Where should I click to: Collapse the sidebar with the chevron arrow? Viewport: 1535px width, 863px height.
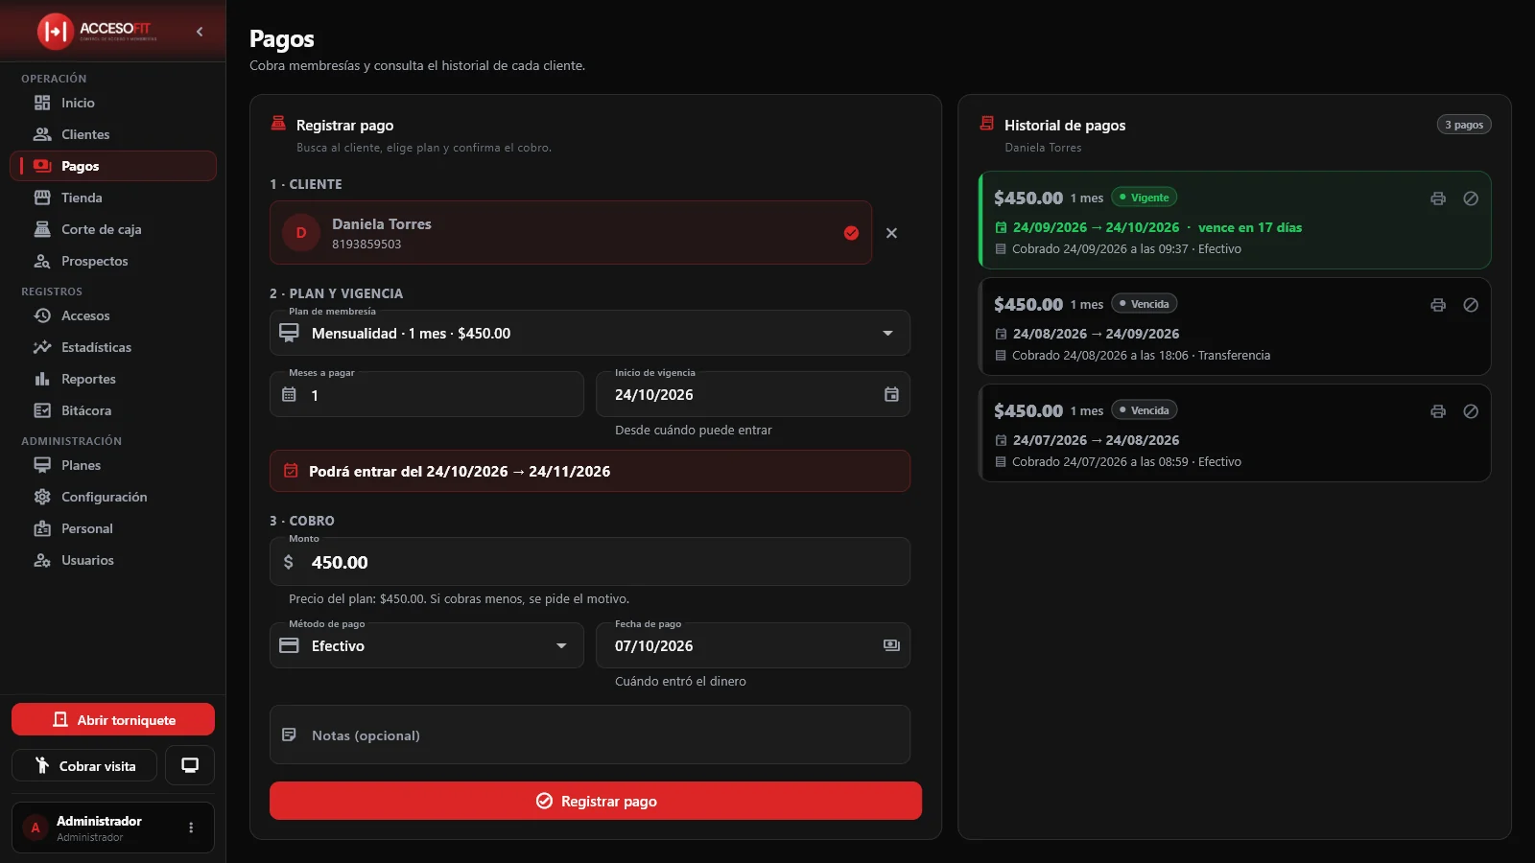[200, 32]
